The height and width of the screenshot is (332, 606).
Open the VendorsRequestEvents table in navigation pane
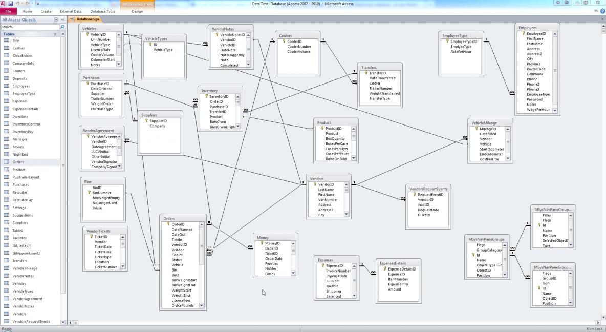tap(31, 321)
